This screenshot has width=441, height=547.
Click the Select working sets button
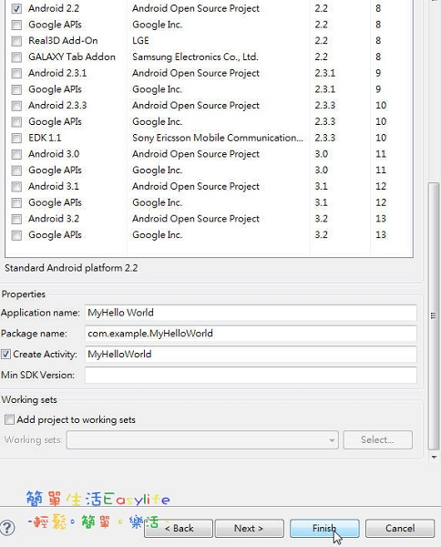377,440
